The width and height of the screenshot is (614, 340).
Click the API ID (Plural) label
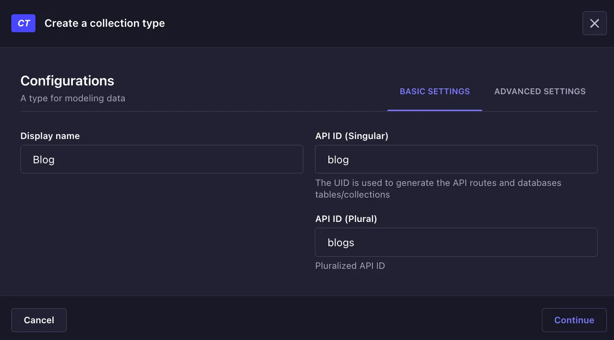click(x=346, y=219)
